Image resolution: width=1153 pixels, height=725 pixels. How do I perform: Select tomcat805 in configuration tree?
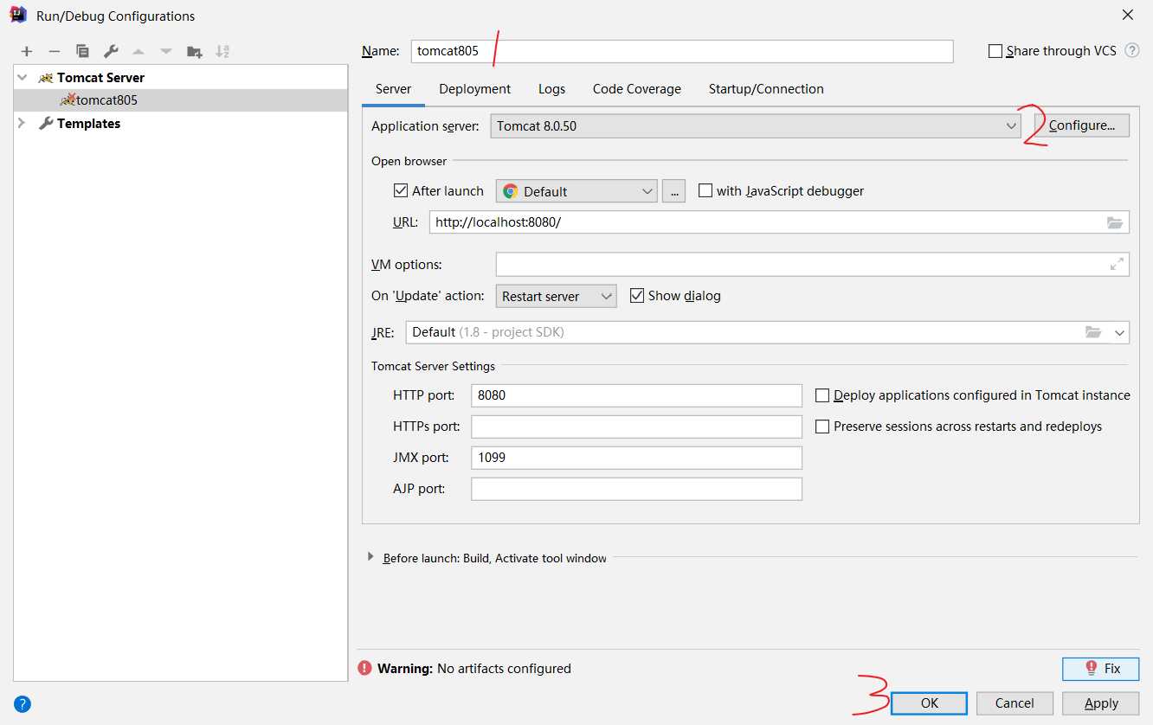pyautogui.click(x=106, y=100)
